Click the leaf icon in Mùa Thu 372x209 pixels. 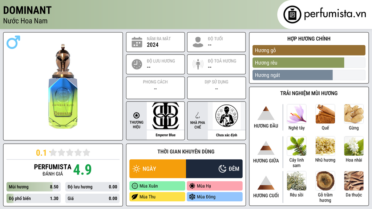coord(135,197)
